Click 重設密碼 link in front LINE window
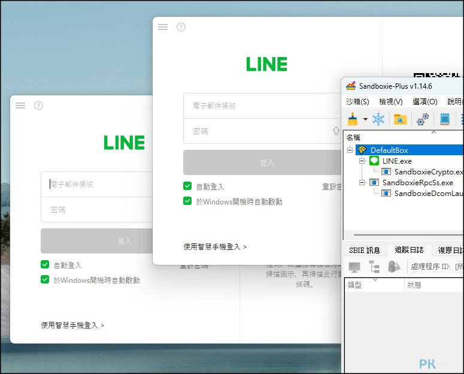This screenshot has width=464, height=374. pos(332,187)
